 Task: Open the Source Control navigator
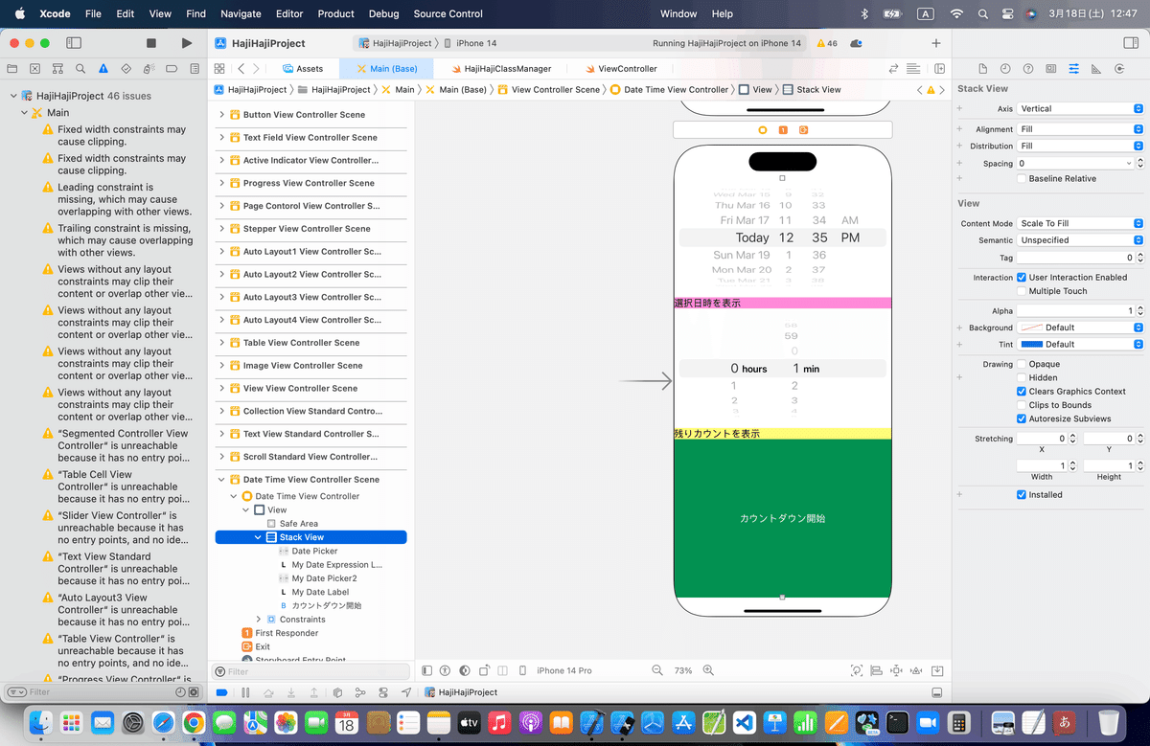pos(35,69)
